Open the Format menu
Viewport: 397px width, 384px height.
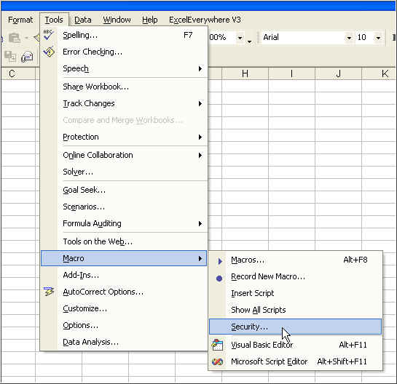(x=20, y=20)
